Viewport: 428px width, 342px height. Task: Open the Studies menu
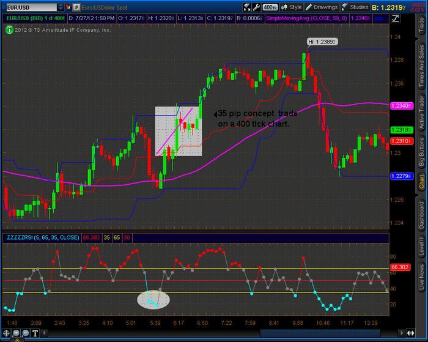click(x=355, y=7)
